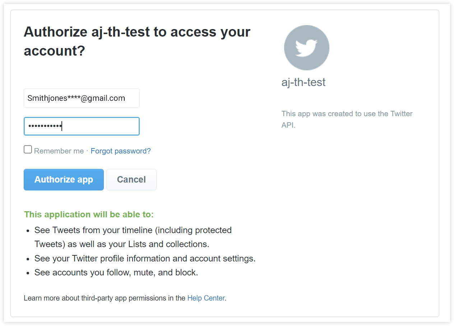Enable the Remember me checkbox

pos(28,150)
